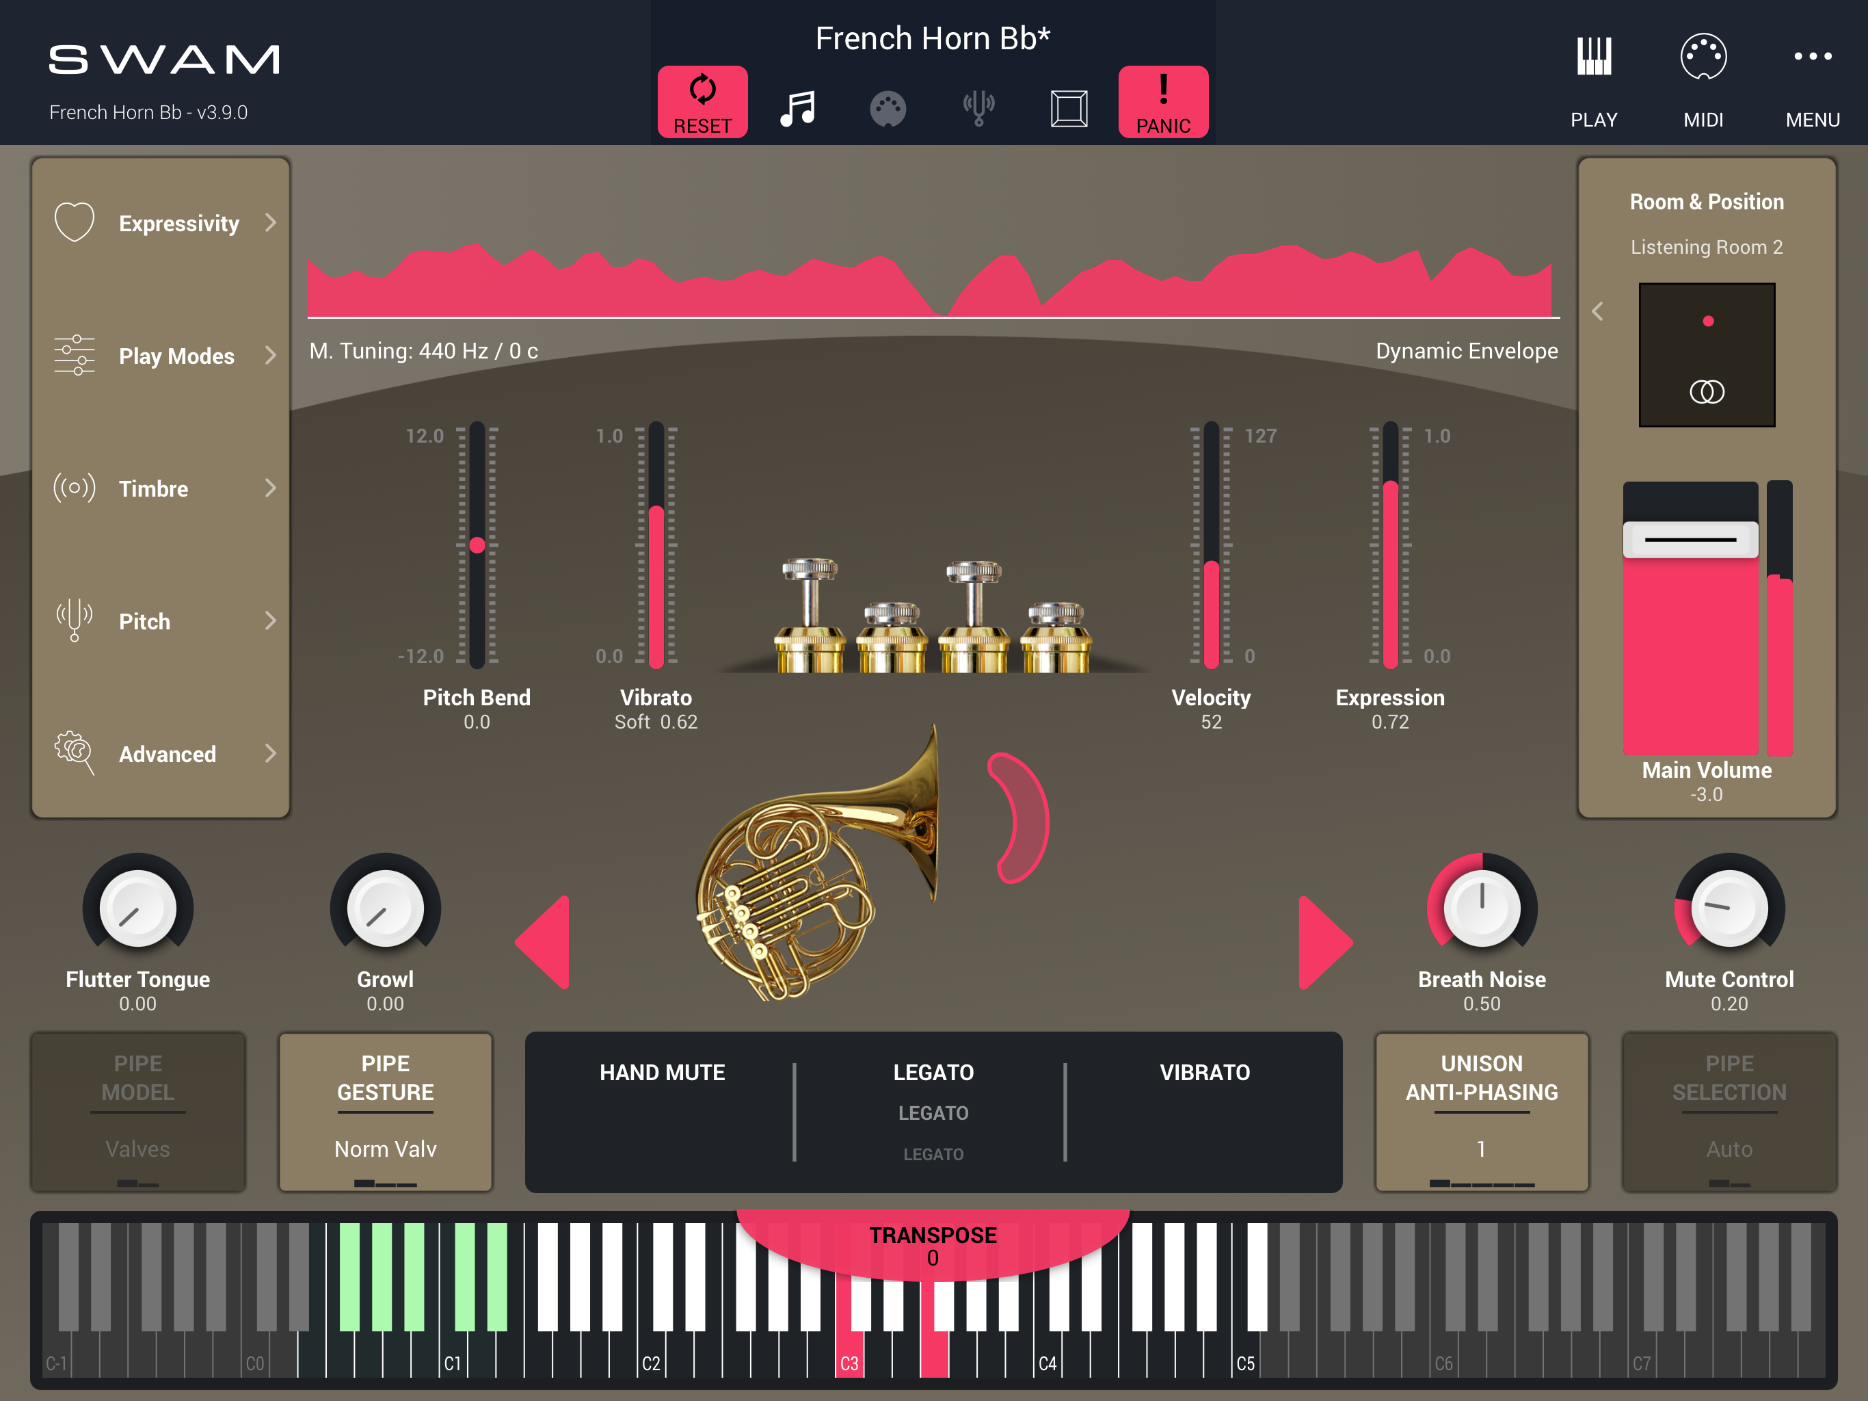Toggle the PIPE SELECTION Auto selector
Viewport: 1868px width, 1401px height.
(x=1729, y=1111)
